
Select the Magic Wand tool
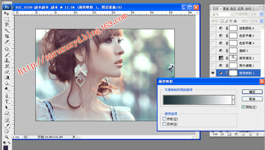(x=7, y=30)
